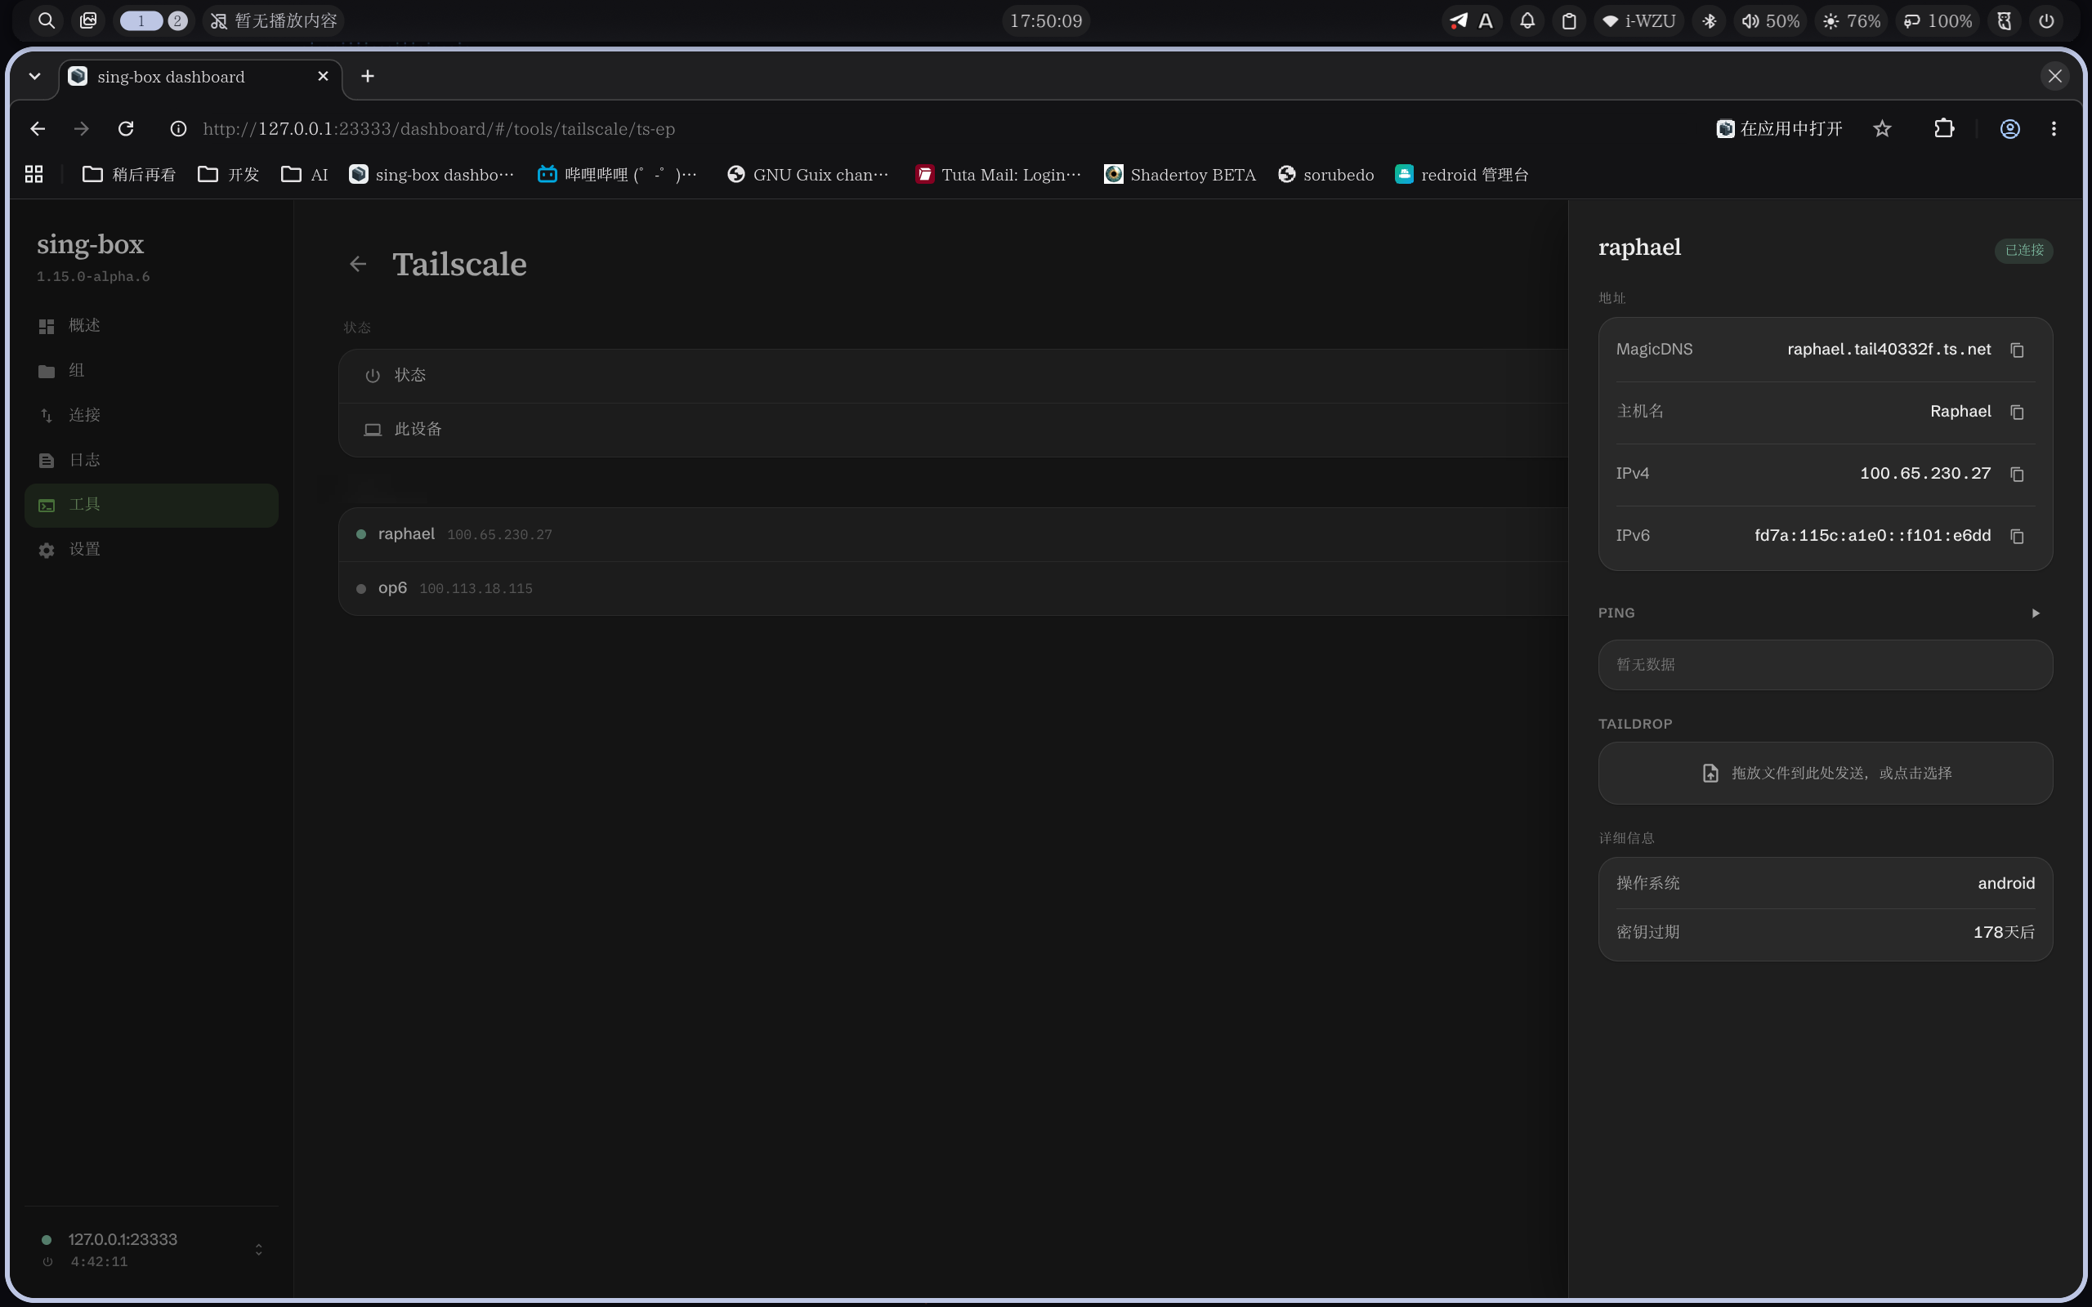This screenshot has width=2092, height=1307.
Task: Open the browser three-dot menu
Action: 2054,129
